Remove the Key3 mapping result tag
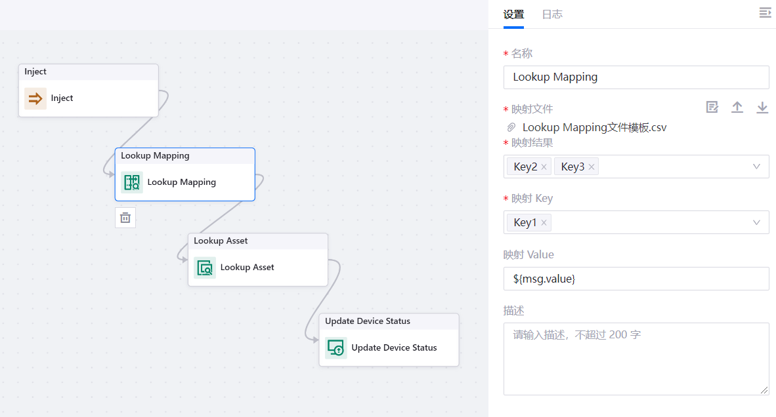Image resolution: width=776 pixels, height=417 pixels. pos(591,166)
